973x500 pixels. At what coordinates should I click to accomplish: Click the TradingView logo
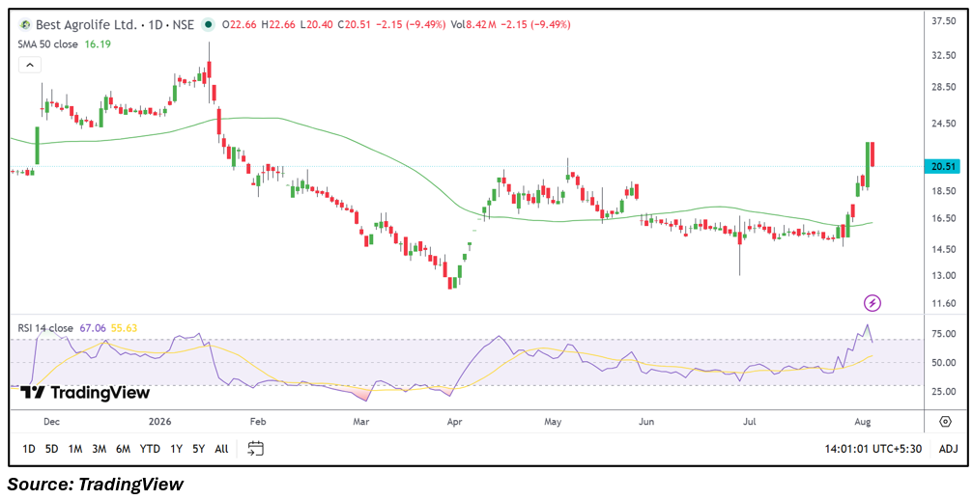click(85, 393)
